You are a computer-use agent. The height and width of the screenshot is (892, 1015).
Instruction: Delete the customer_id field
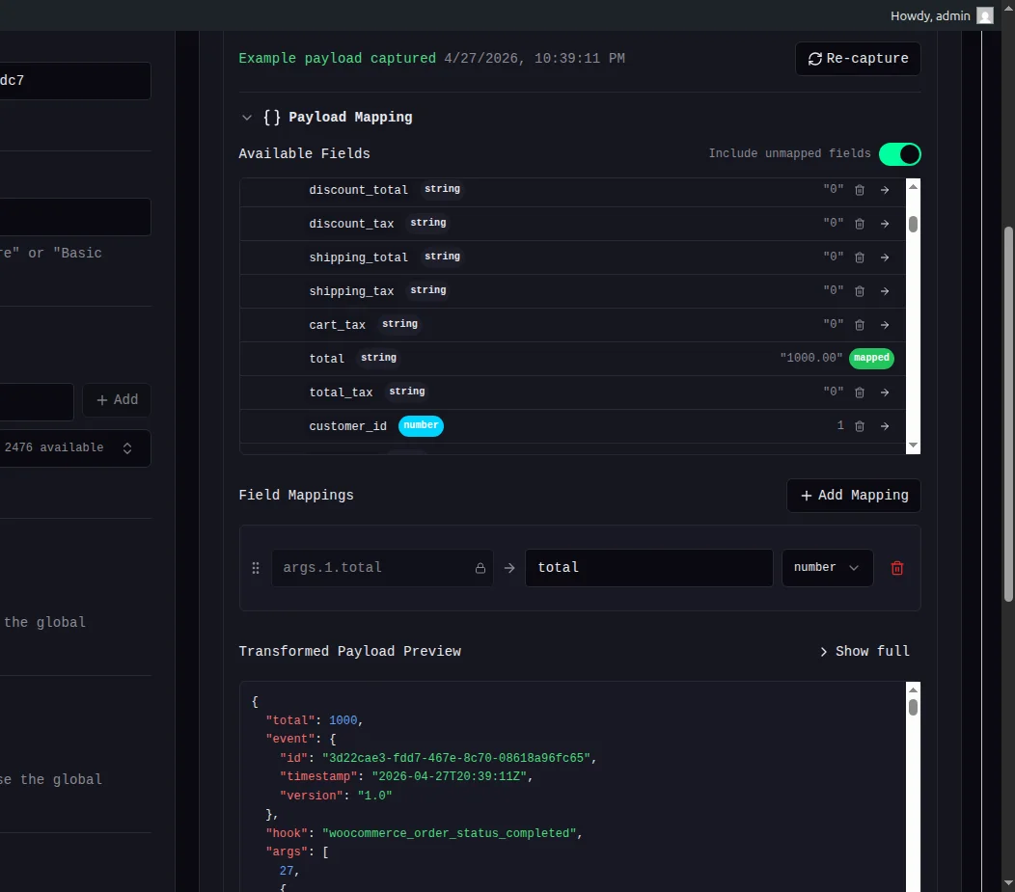coord(860,426)
